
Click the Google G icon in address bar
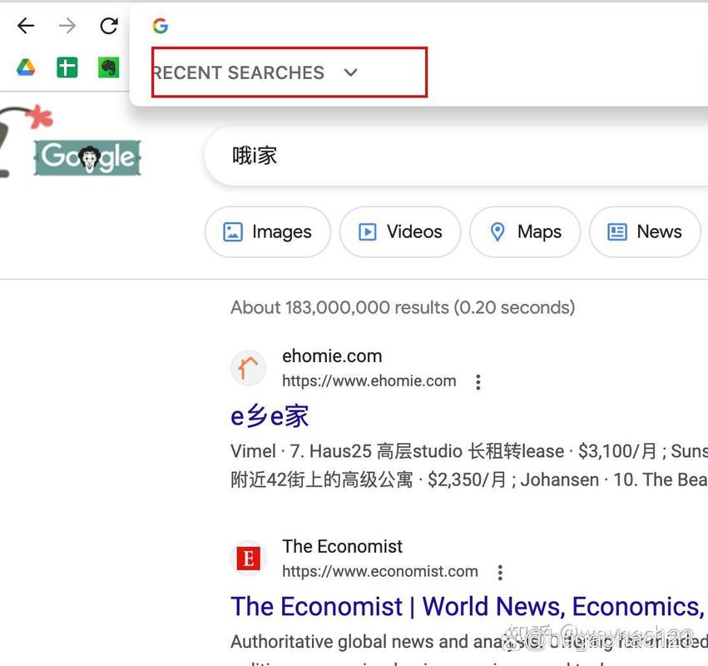tap(161, 26)
